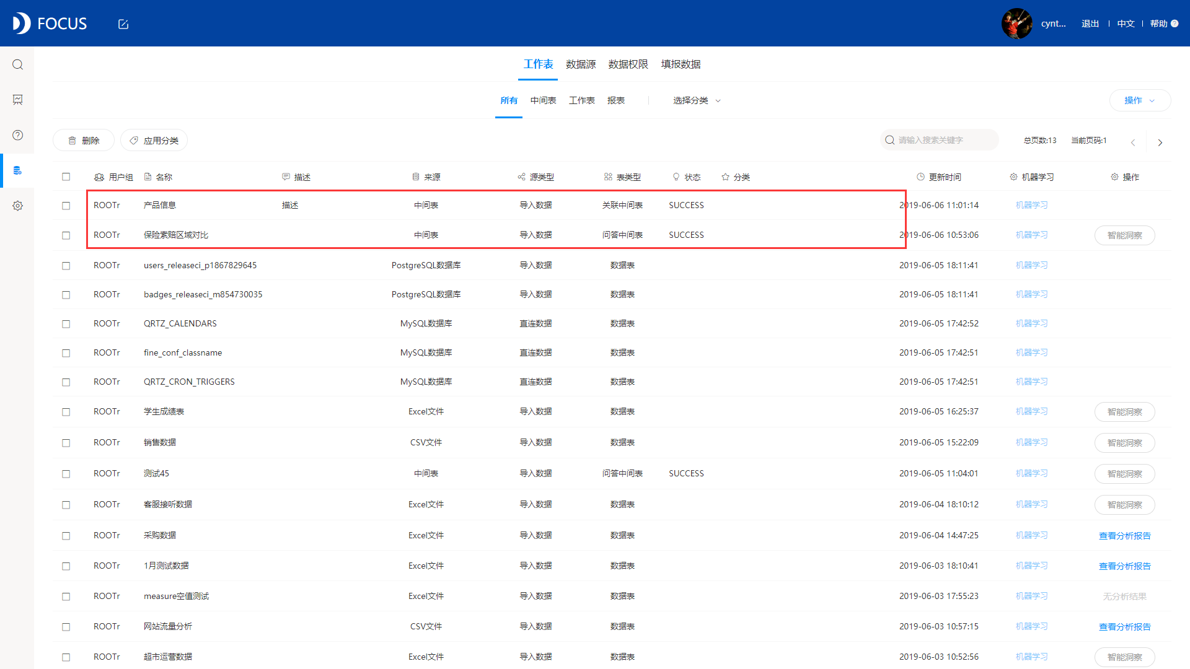Open the user avatar picture
Screen dimensions: 1190x669
(1016, 24)
